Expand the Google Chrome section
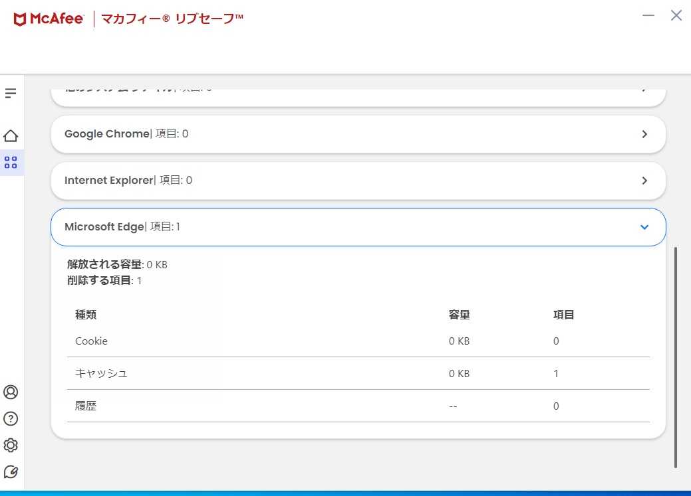 [x=644, y=134]
